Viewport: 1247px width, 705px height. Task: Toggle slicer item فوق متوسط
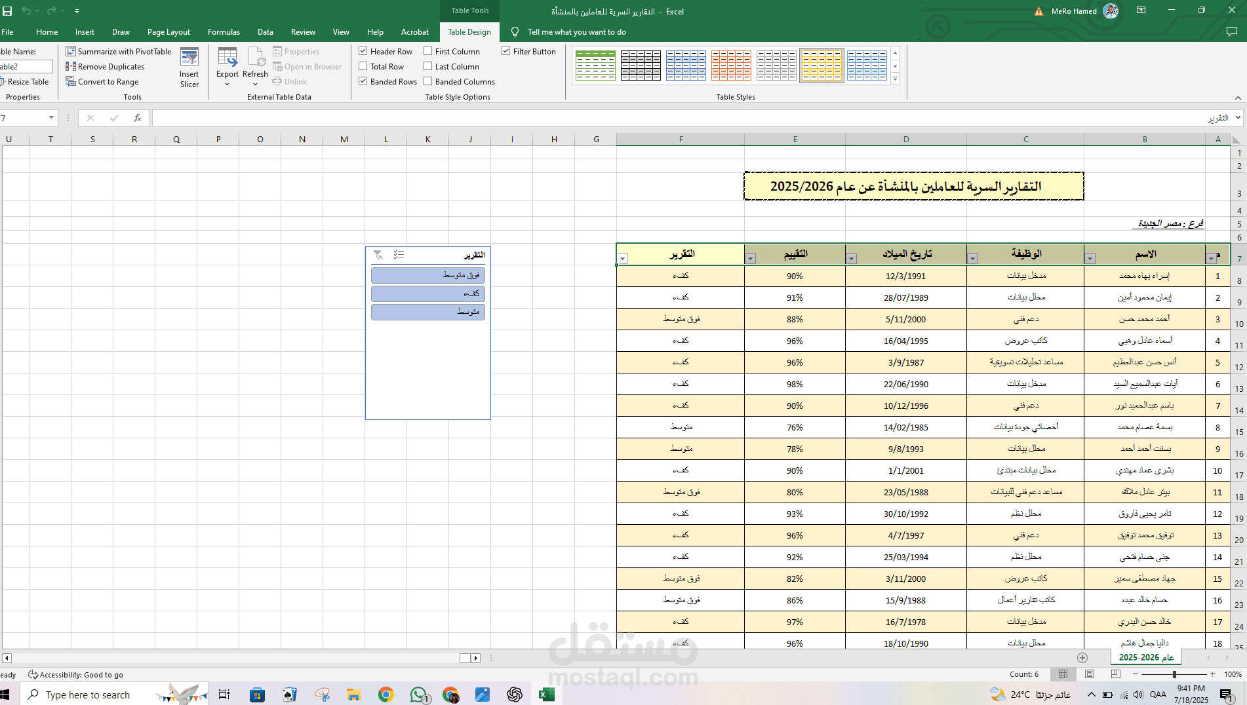click(x=428, y=275)
